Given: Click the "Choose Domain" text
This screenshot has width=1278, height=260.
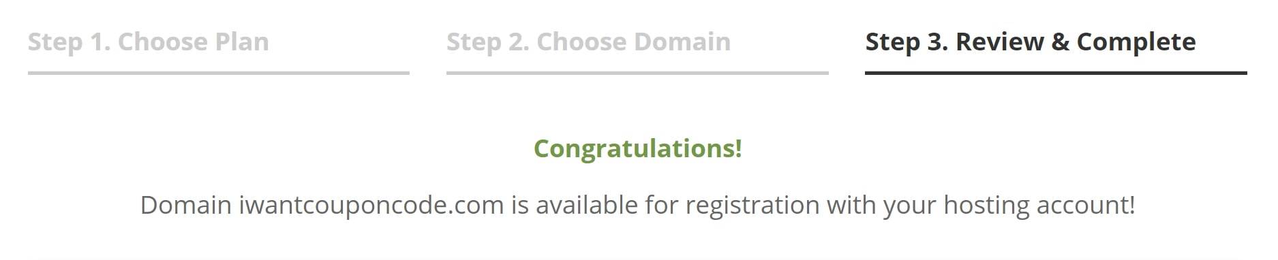Looking at the screenshot, I should (x=634, y=42).
